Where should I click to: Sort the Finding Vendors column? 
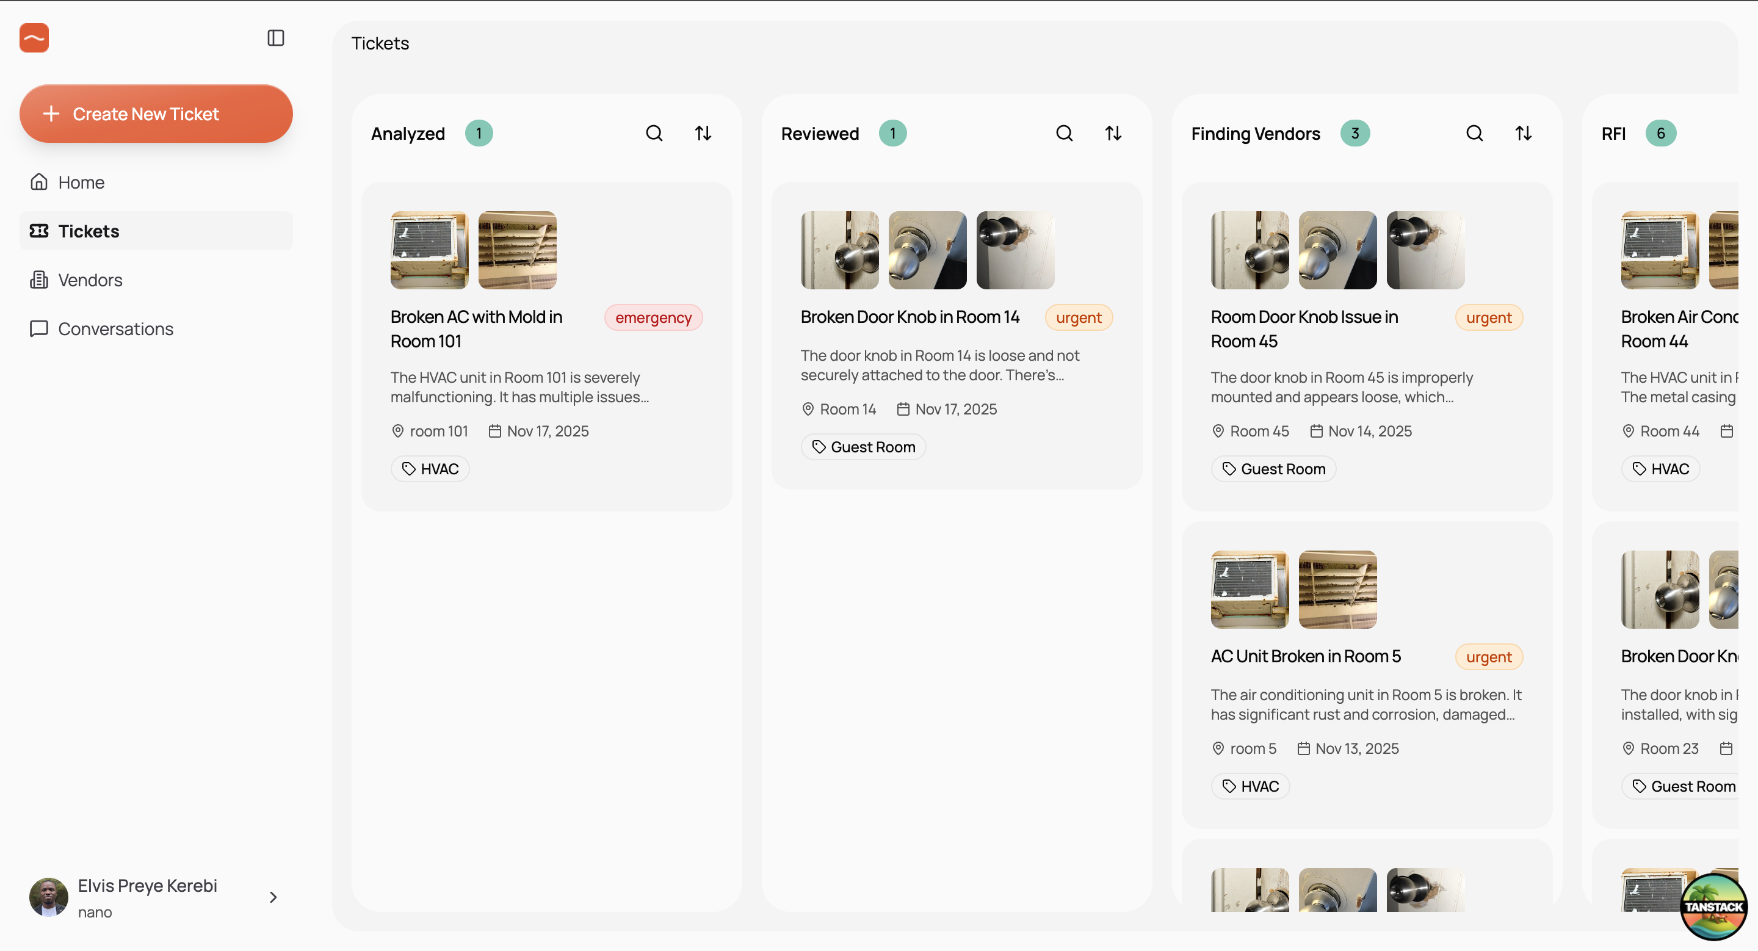[1523, 133]
